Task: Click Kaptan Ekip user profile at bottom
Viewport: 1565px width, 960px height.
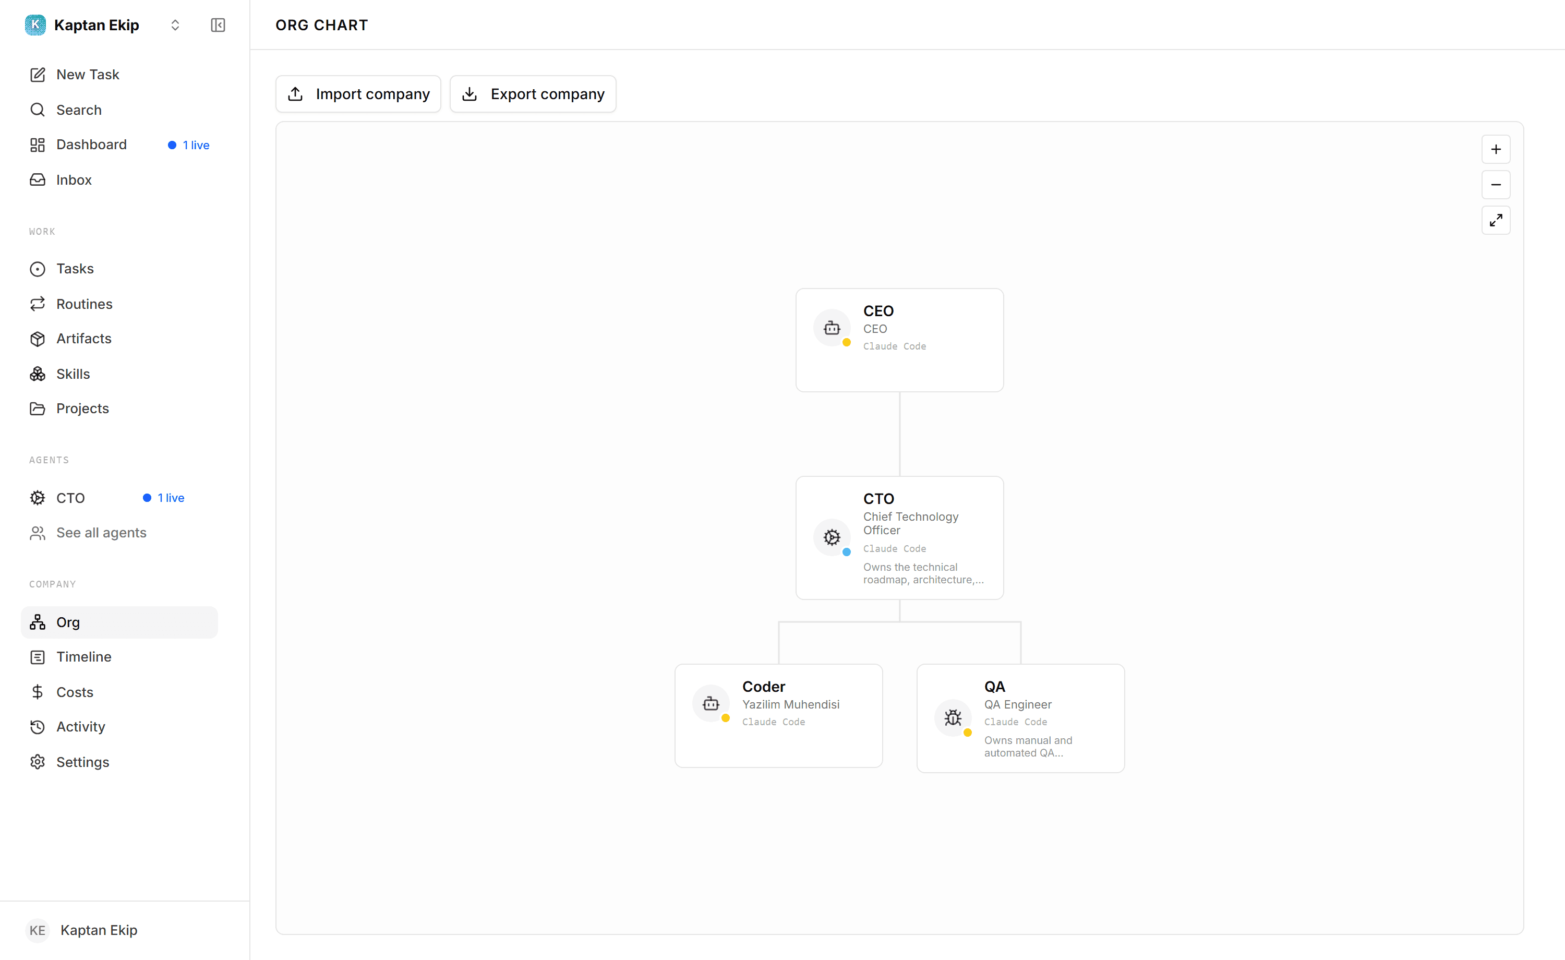Action: [x=125, y=930]
